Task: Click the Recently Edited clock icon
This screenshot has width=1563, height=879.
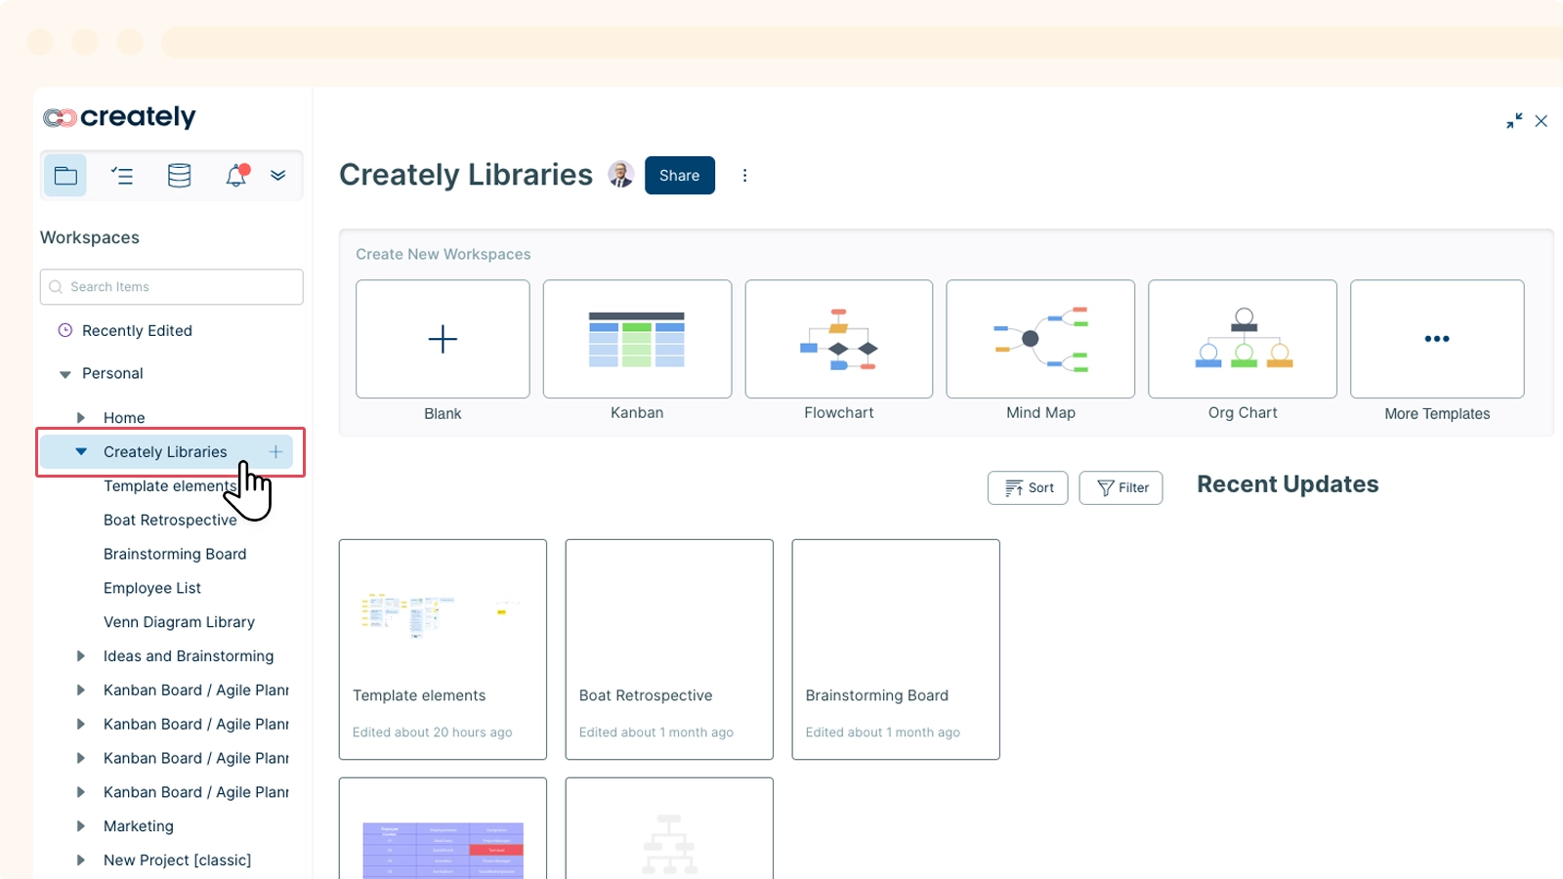Action: click(x=65, y=330)
